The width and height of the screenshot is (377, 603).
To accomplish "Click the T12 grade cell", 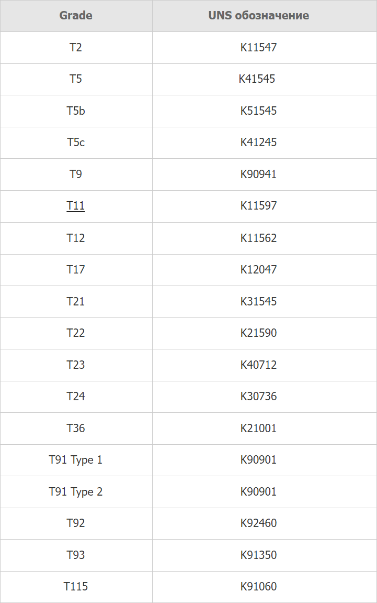I will tap(76, 238).
